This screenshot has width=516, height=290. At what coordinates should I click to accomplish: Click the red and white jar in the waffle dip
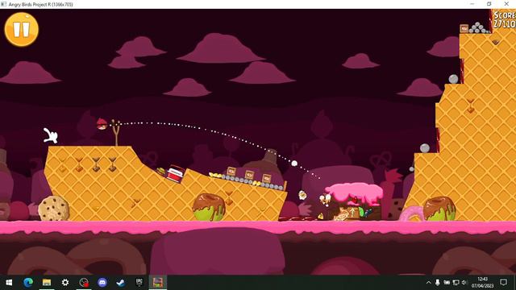176,173
